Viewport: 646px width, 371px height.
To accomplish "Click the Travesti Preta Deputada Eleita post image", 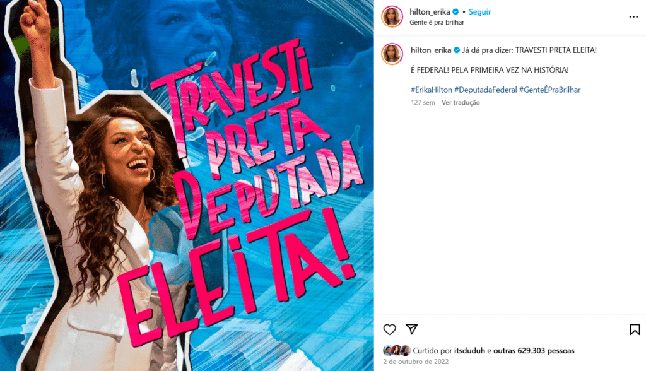I will [x=187, y=185].
